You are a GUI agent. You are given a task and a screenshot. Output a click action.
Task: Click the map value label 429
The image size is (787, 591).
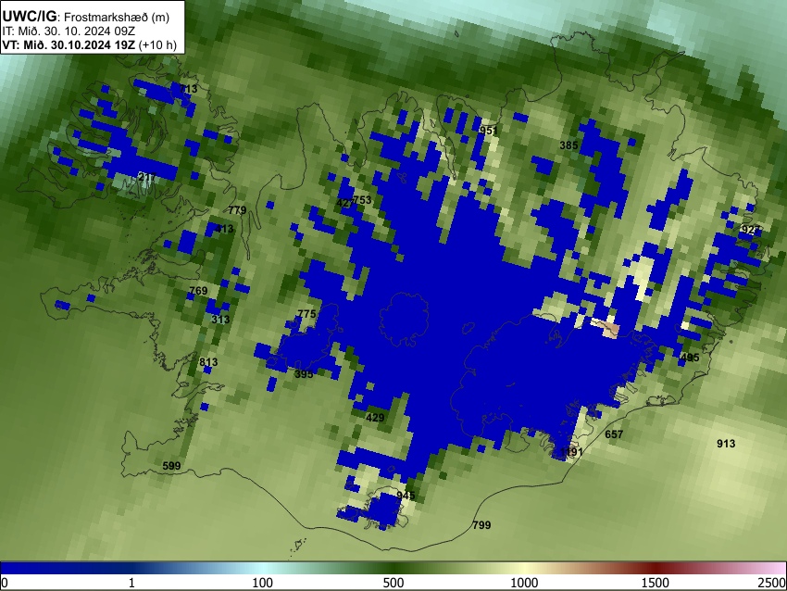point(375,417)
